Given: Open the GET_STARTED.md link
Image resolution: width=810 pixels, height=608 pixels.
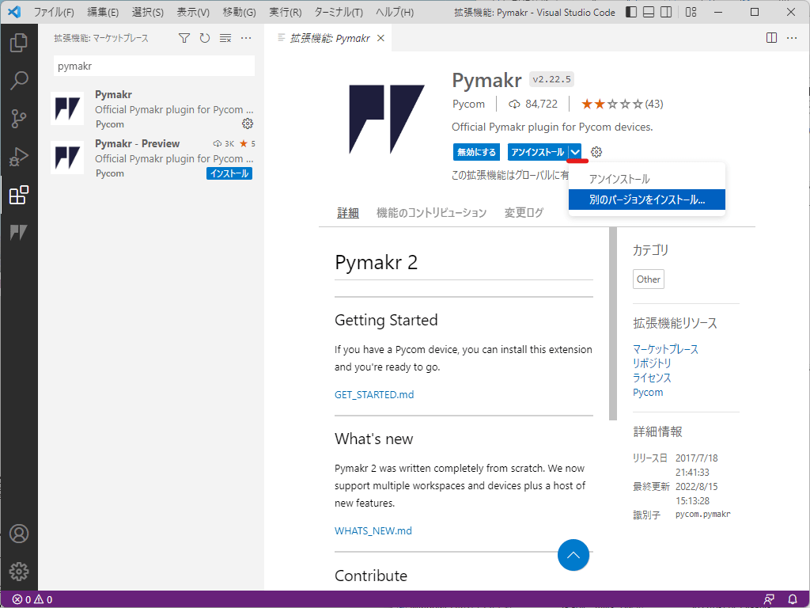Looking at the screenshot, I should coord(374,394).
